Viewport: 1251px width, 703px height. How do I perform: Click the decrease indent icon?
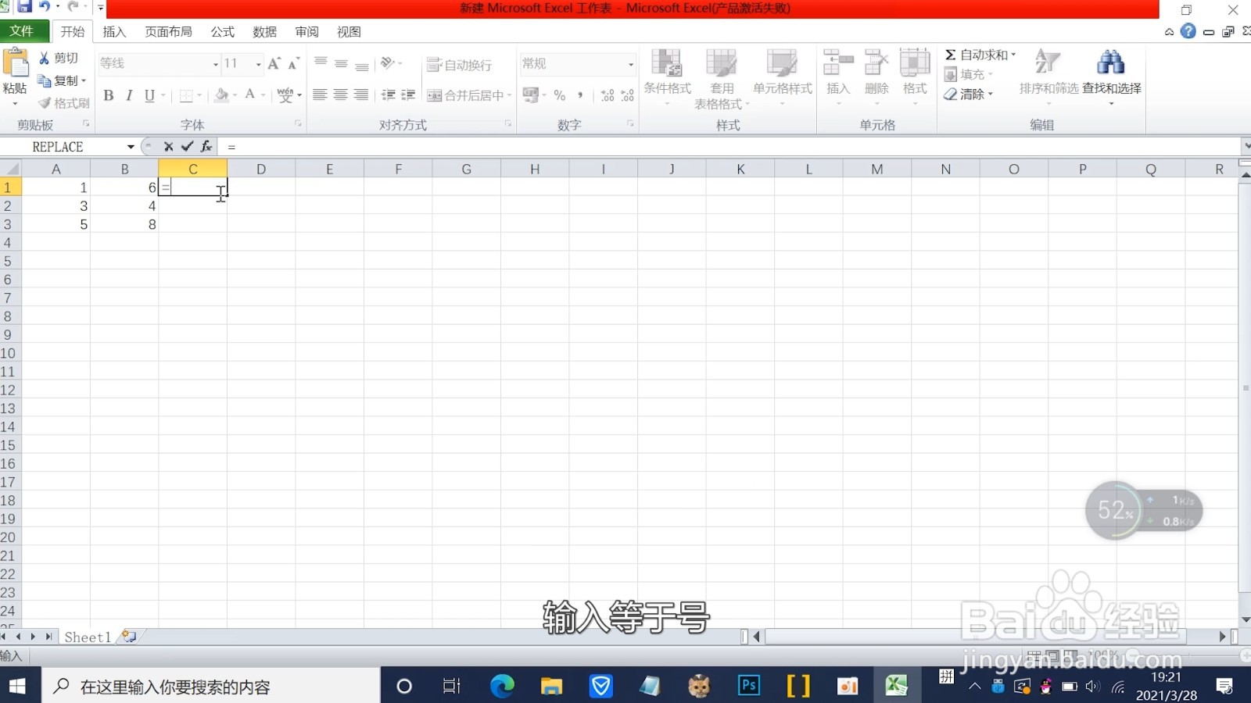point(388,95)
